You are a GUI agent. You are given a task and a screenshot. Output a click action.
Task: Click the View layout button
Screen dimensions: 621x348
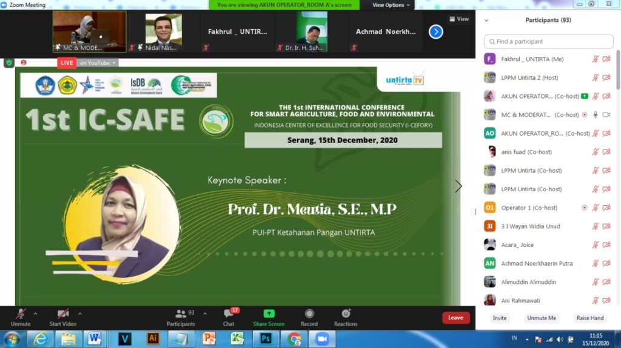(460, 19)
